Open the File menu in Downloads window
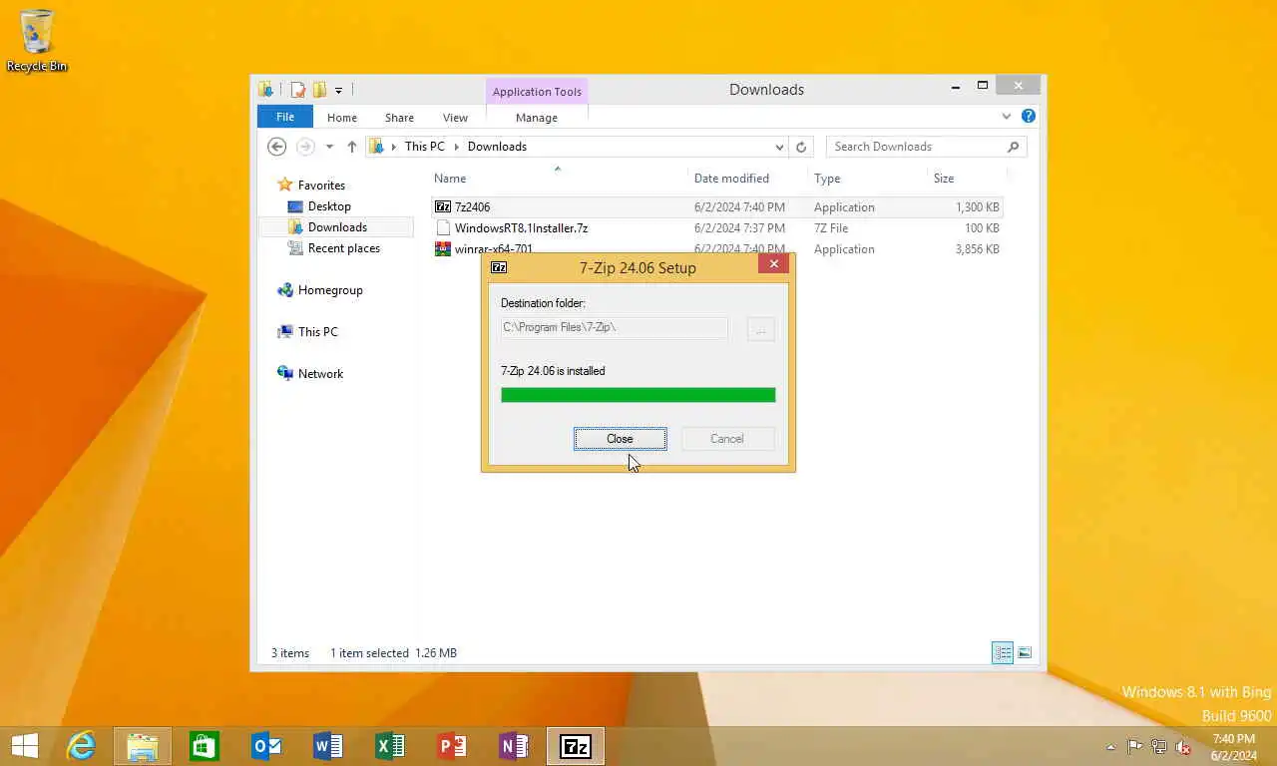 [285, 117]
